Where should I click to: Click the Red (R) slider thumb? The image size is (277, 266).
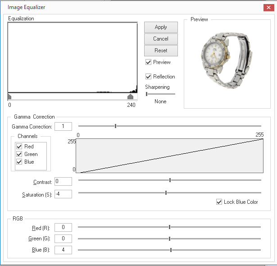coord(170,227)
